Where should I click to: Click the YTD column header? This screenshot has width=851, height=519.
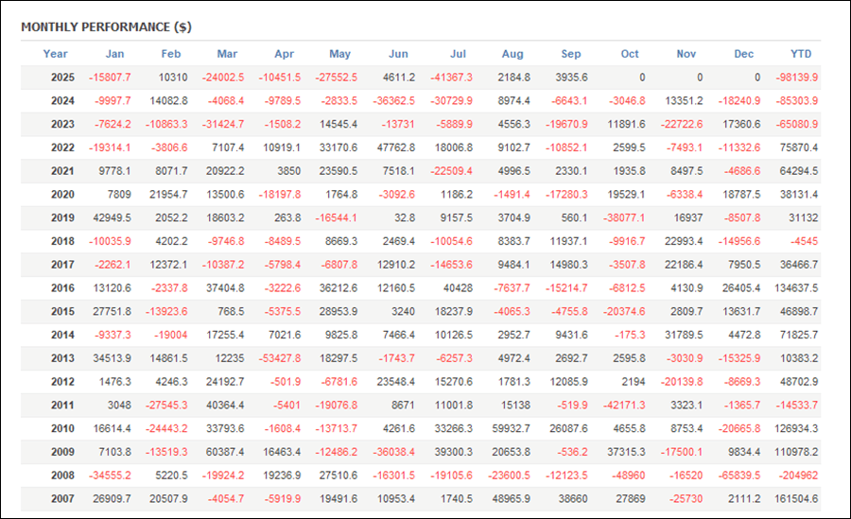801,54
